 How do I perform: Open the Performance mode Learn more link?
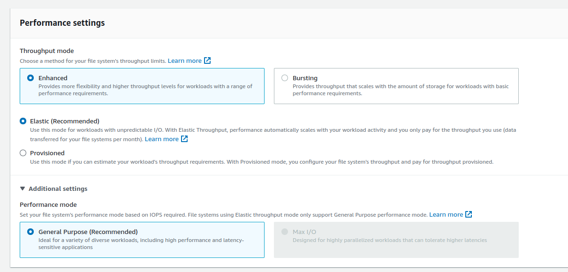pyautogui.click(x=446, y=214)
